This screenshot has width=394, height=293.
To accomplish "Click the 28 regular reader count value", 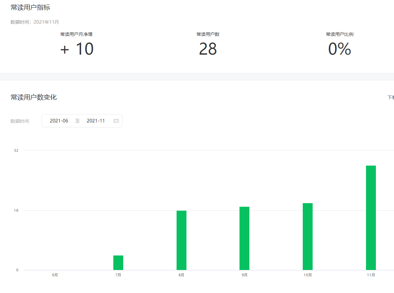I will [208, 49].
